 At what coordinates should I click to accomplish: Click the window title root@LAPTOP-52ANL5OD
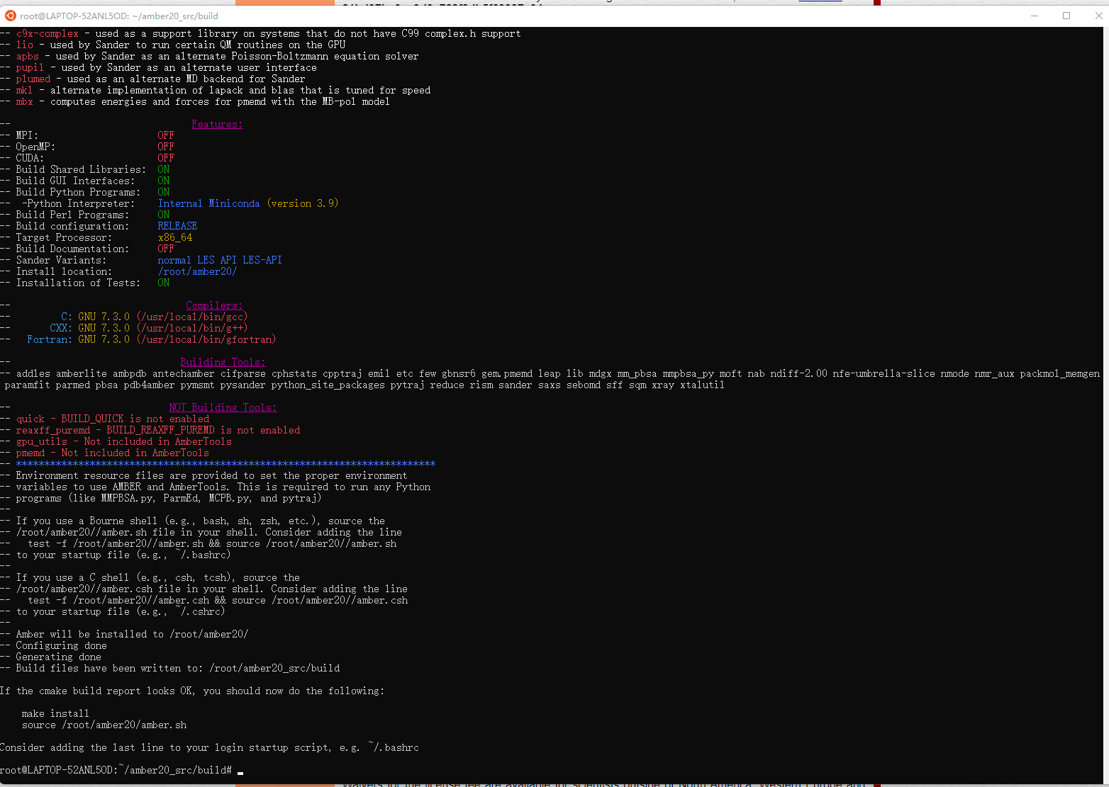[x=119, y=16]
